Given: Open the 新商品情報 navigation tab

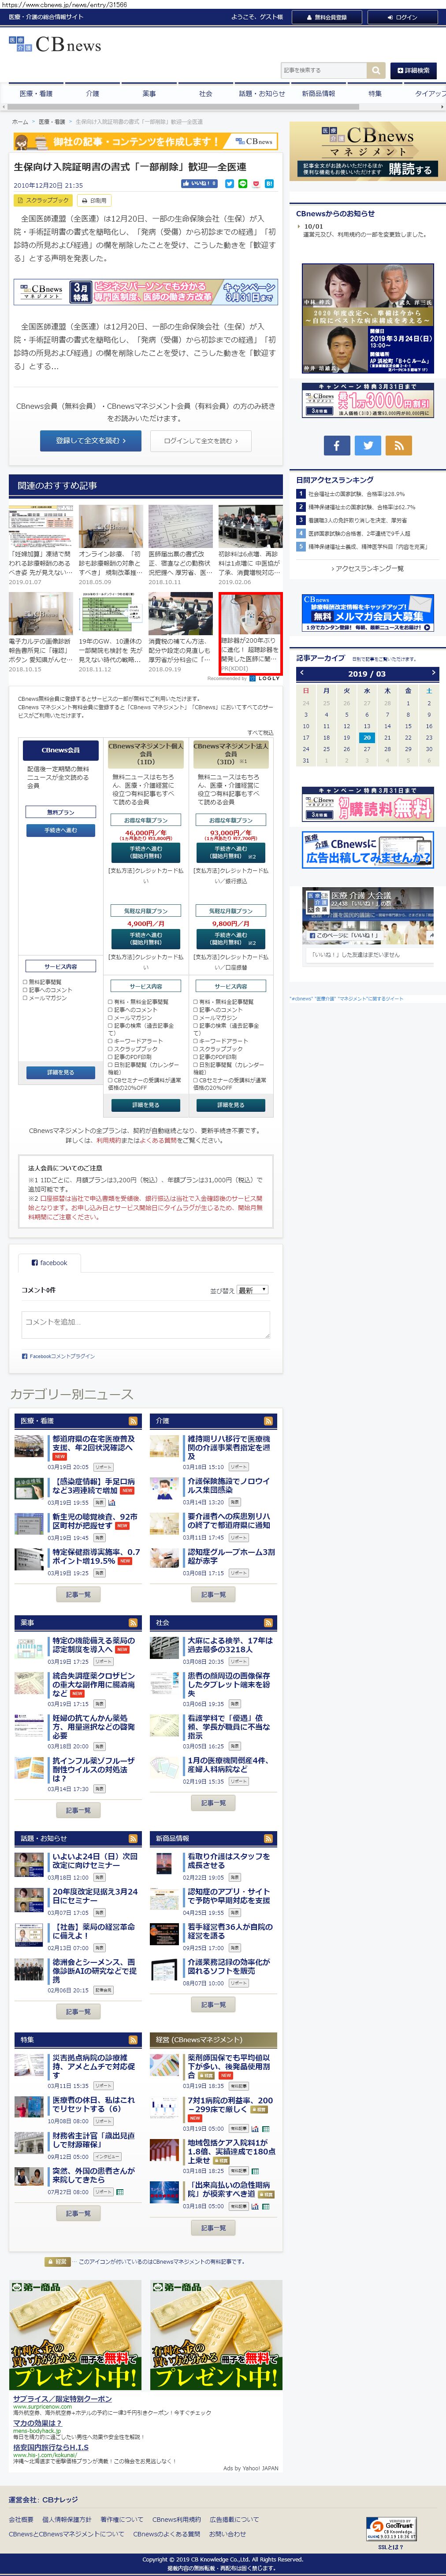Looking at the screenshot, I should pyautogui.click(x=318, y=93).
